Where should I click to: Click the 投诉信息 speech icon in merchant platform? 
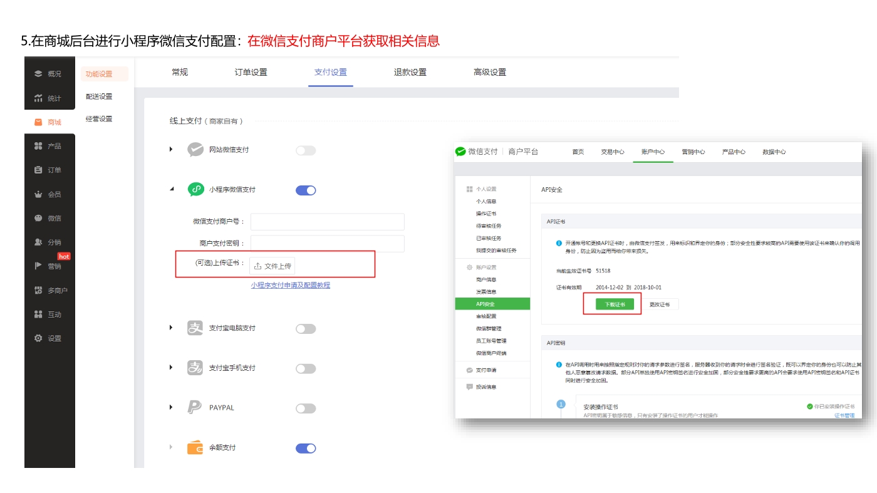[x=469, y=387]
